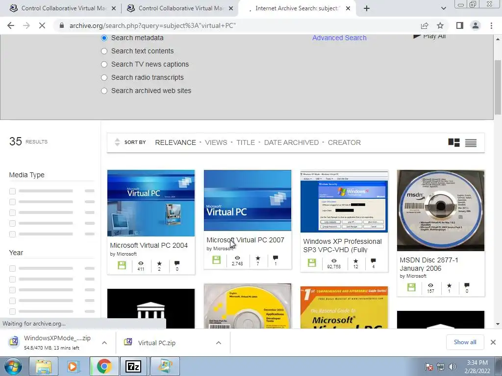Open Windows Media Player taskbar icon
The width and height of the screenshot is (502, 376).
coord(73,366)
